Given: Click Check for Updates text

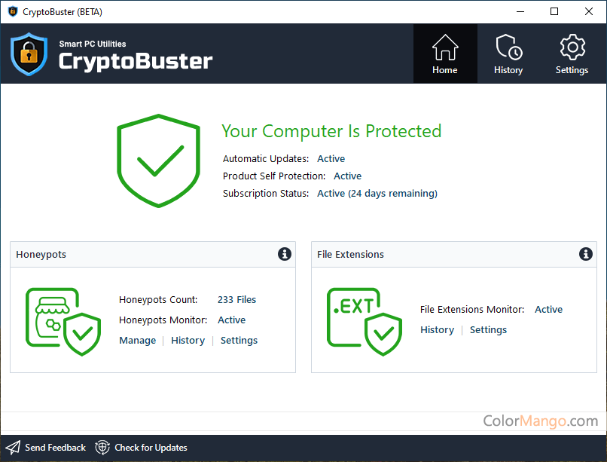Looking at the screenshot, I should pyautogui.click(x=151, y=448).
